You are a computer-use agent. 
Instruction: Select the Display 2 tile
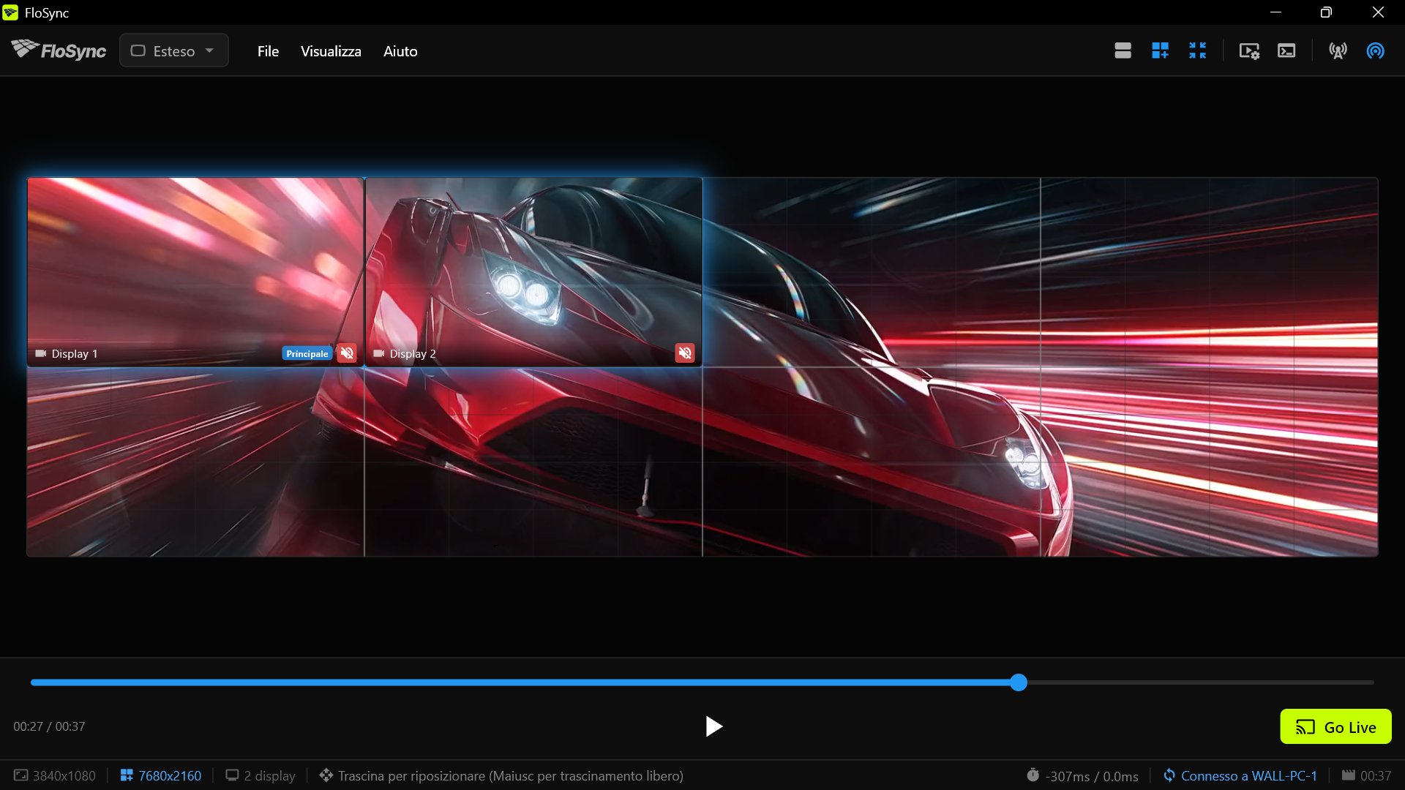(x=533, y=271)
